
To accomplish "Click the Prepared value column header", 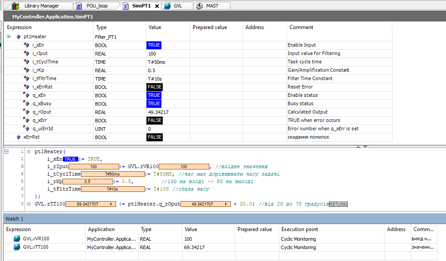I will (210, 27).
